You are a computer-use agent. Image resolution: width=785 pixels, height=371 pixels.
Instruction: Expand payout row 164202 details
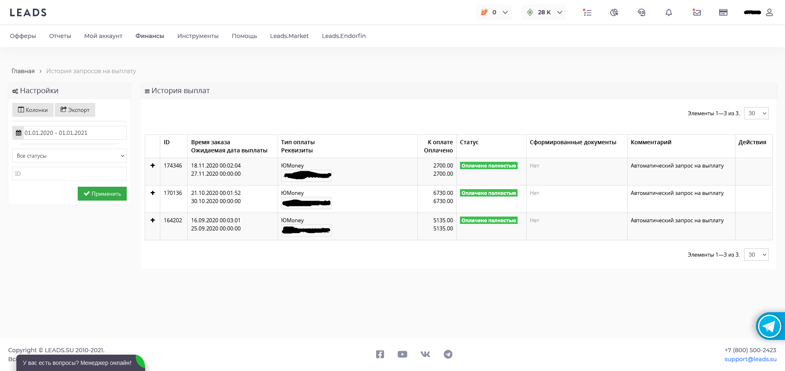[x=153, y=220]
